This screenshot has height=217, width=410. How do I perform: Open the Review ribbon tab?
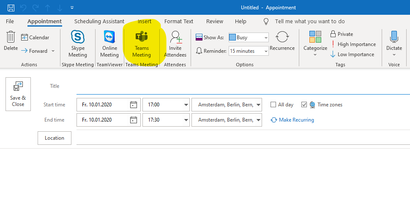215,22
